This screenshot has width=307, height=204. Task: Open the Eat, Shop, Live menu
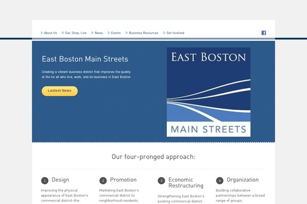76,33
